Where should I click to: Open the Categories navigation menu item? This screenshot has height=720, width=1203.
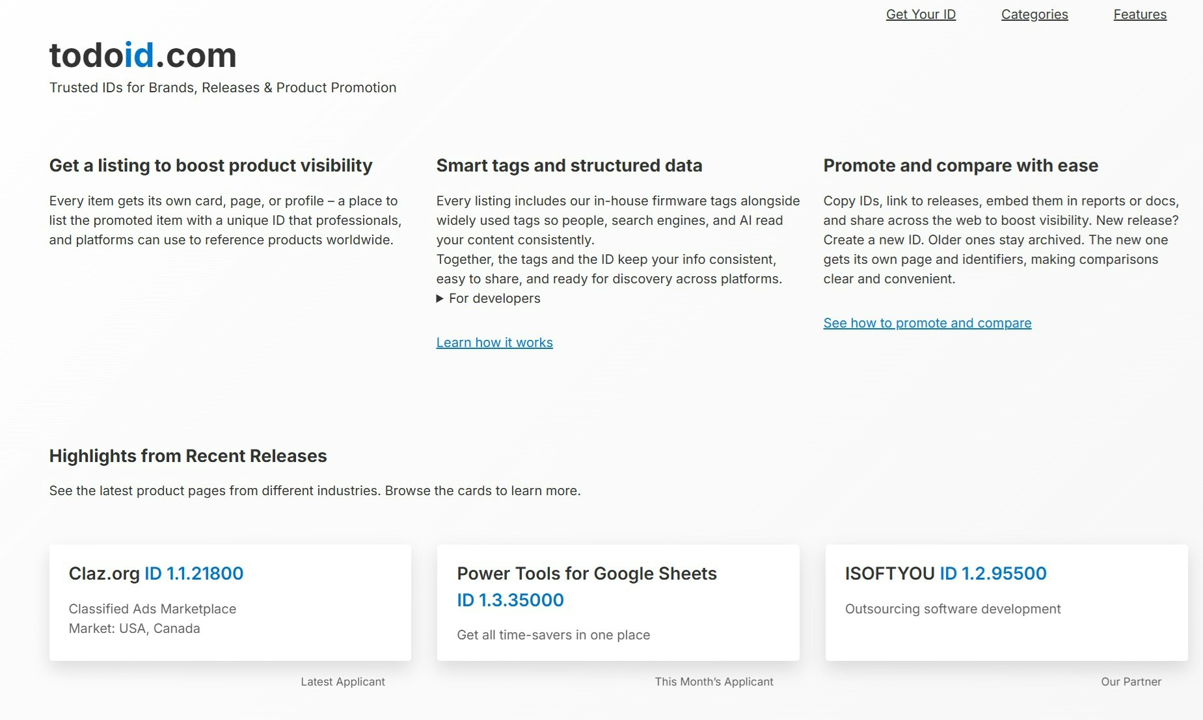[1034, 14]
